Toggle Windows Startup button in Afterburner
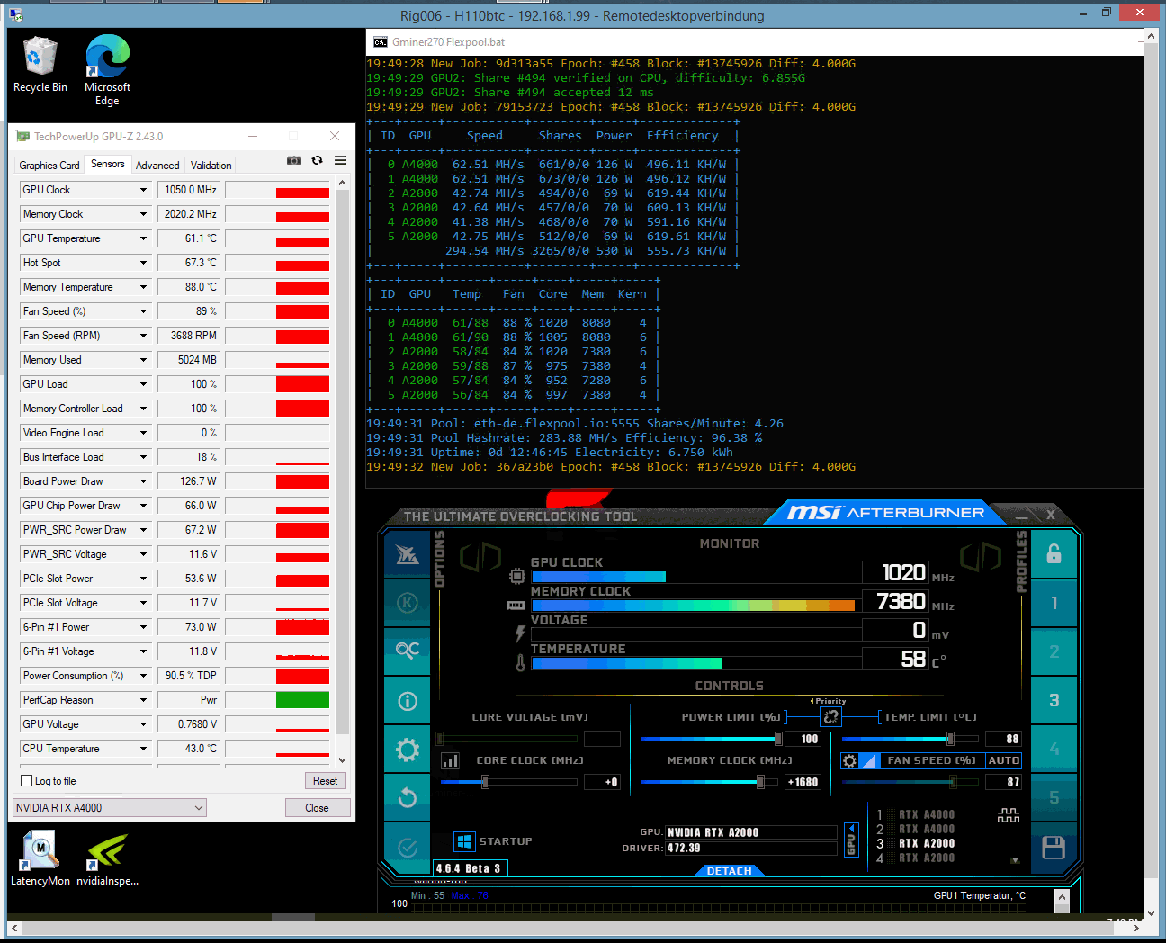 [x=464, y=841]
